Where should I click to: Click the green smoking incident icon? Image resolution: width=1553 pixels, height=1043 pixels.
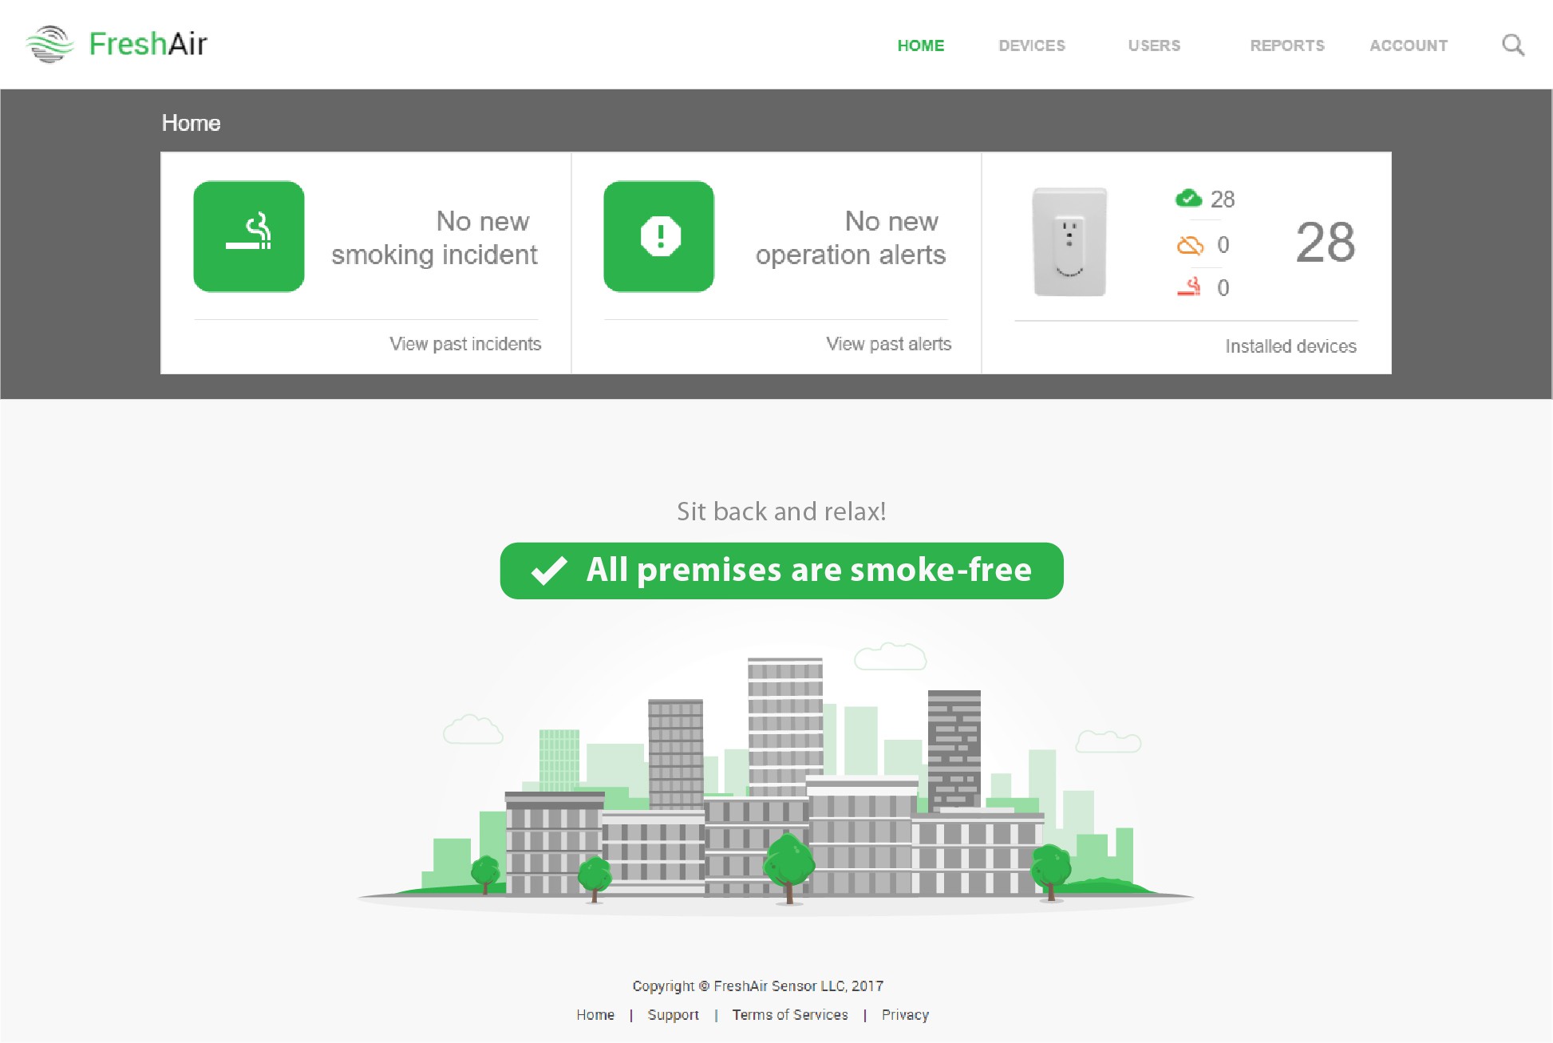249,236
